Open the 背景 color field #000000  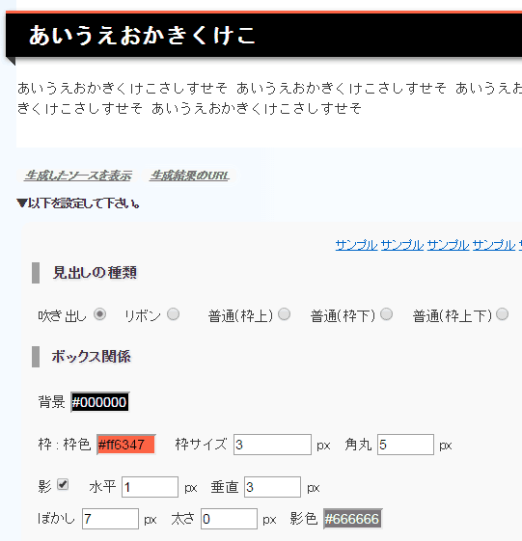pos(99,402)
